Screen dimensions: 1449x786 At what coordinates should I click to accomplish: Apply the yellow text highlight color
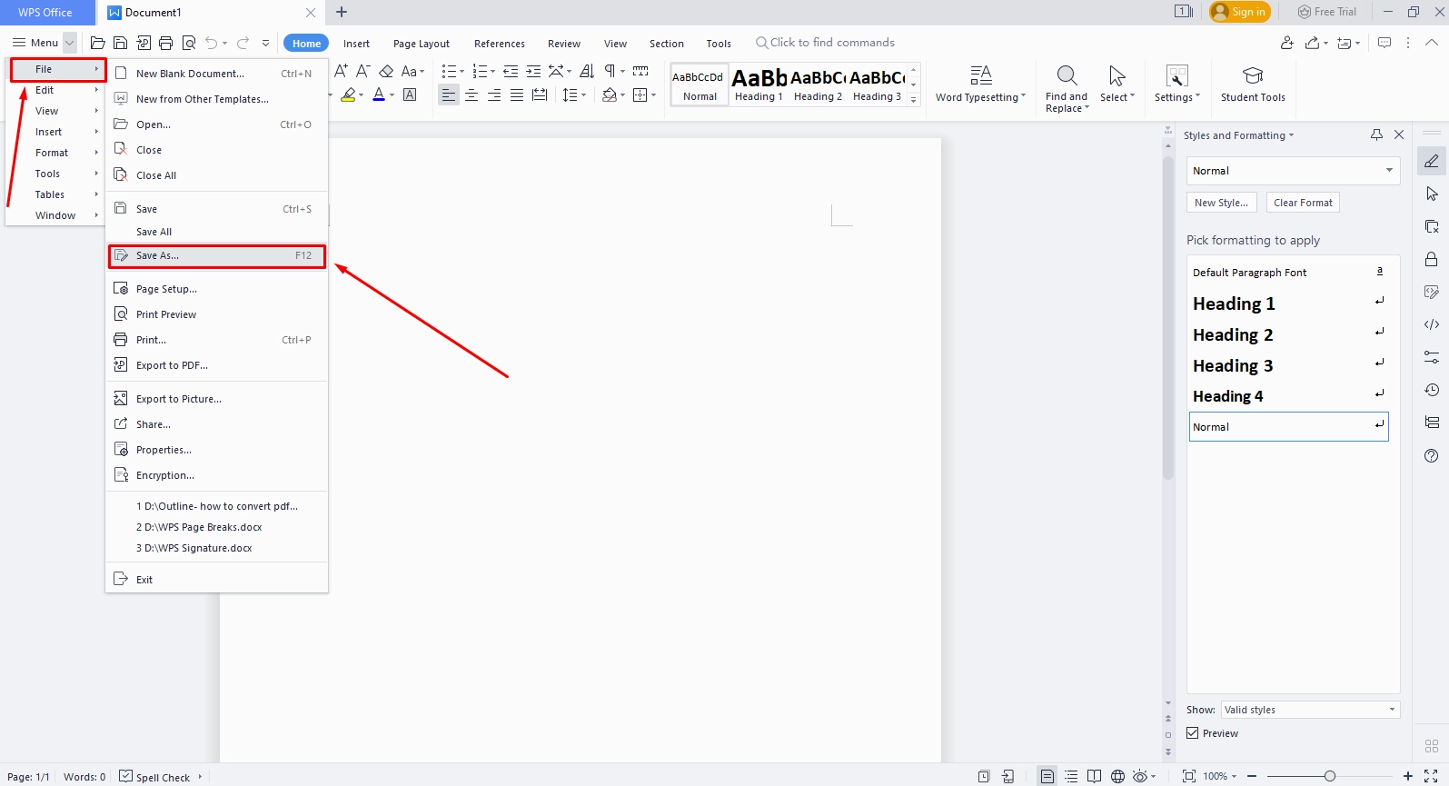(348, 95)
